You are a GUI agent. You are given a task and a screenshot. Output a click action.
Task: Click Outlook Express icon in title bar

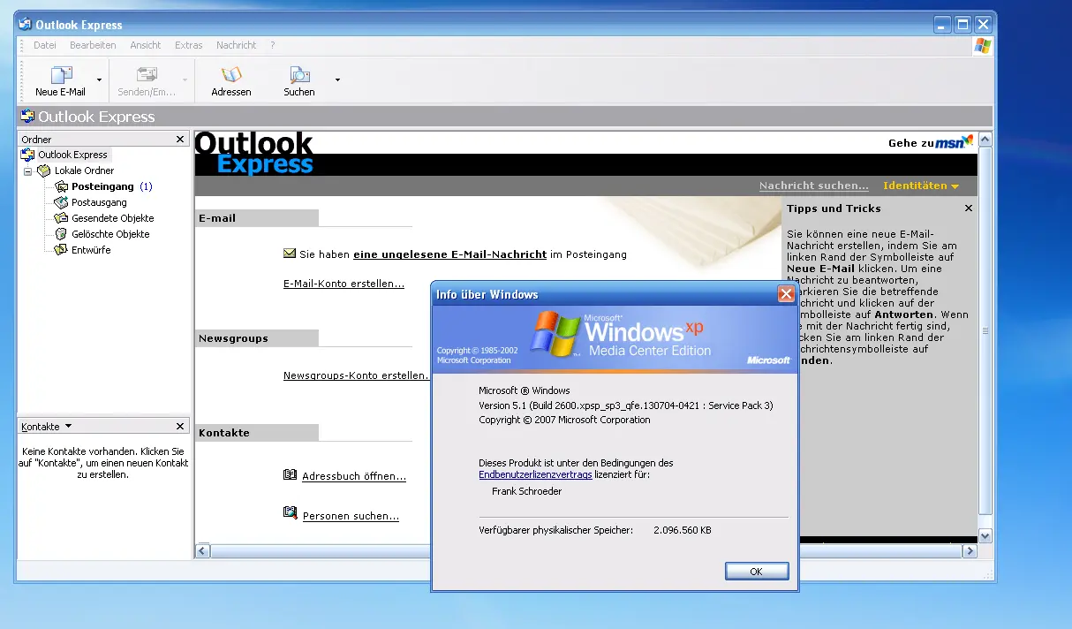pyautogui.click(x=26, y=25)
